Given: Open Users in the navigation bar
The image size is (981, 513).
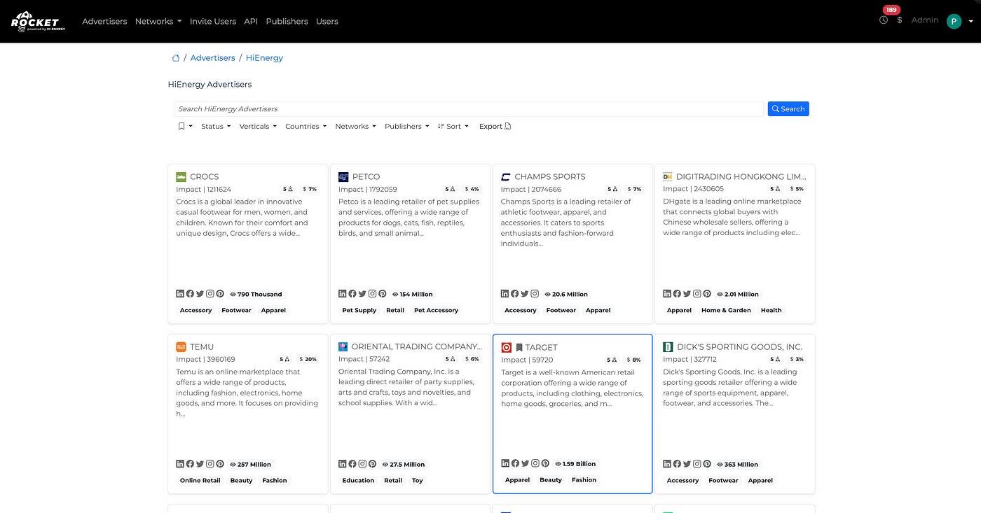Looking at the screenshot, I should 327,21.
